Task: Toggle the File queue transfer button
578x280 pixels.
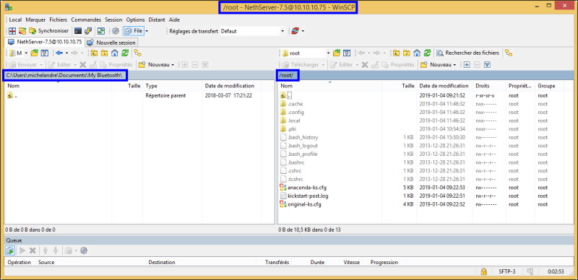Action: (134, 31)
